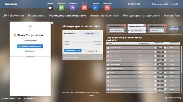Select the Менеджеры по логистике tab
This screenshot has width=183, height=102.
pos(67,16)
